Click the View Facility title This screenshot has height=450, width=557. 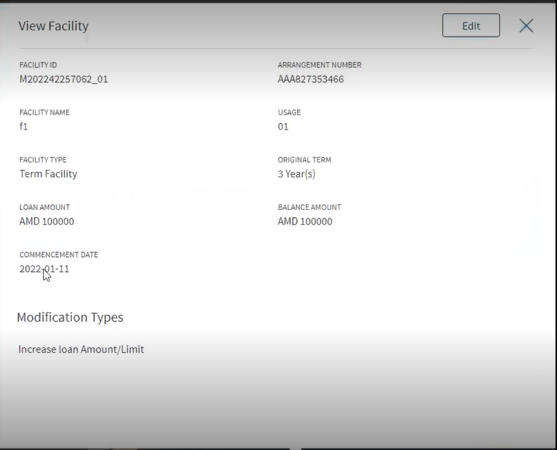[54, 26]
